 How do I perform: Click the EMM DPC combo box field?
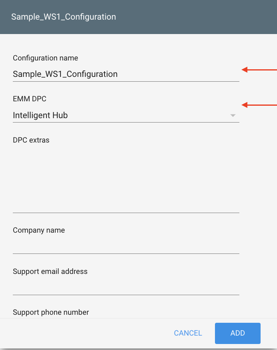point(120,115)
